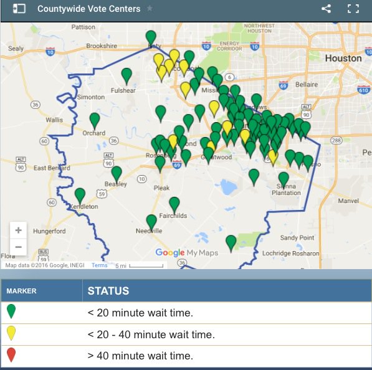Click the red legend marker swatch
The height and width of the screenshot is (370, 372).
[x=11, y=355]
